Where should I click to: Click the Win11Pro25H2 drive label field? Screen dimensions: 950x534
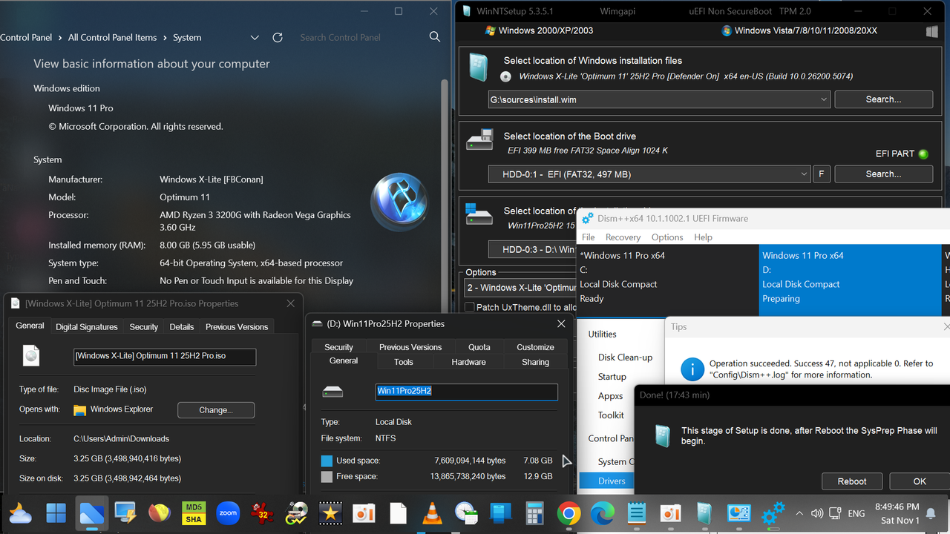coord(466,392)
